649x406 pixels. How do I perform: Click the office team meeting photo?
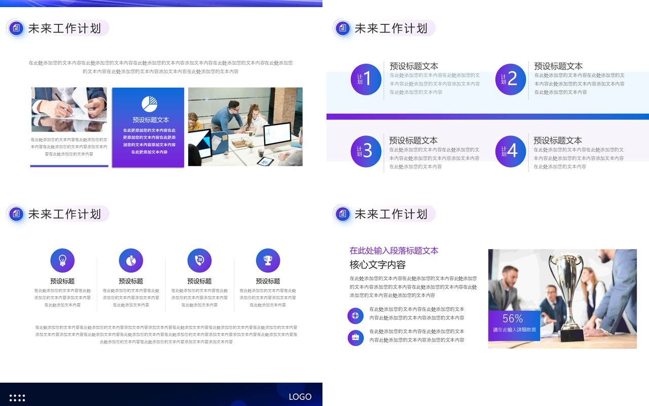[245, 127]
